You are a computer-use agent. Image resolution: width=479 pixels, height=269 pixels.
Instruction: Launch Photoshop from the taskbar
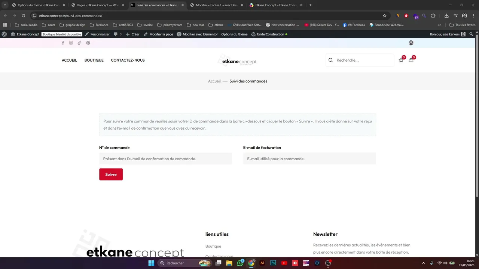point(273,263)
